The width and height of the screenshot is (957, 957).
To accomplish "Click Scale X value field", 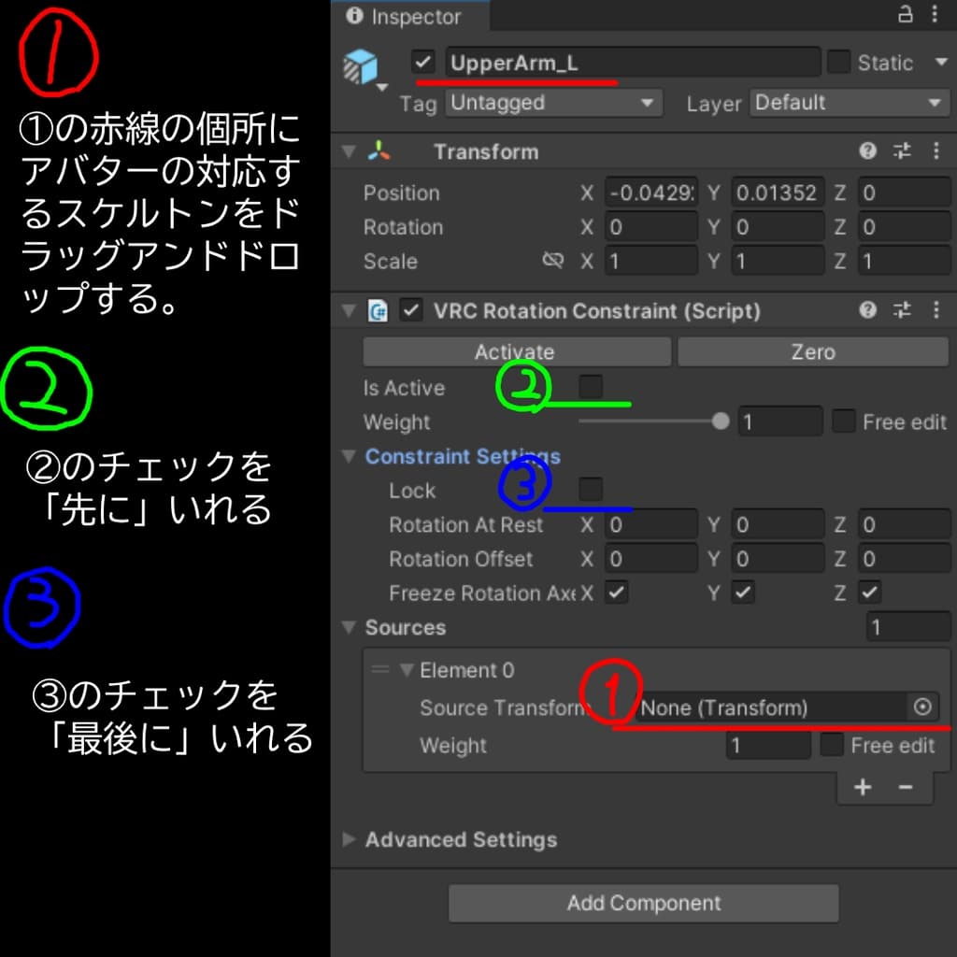I will coord(651,262).
